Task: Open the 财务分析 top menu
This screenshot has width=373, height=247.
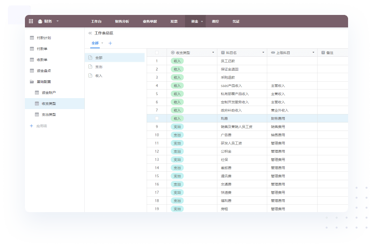Action: point(122,21)
